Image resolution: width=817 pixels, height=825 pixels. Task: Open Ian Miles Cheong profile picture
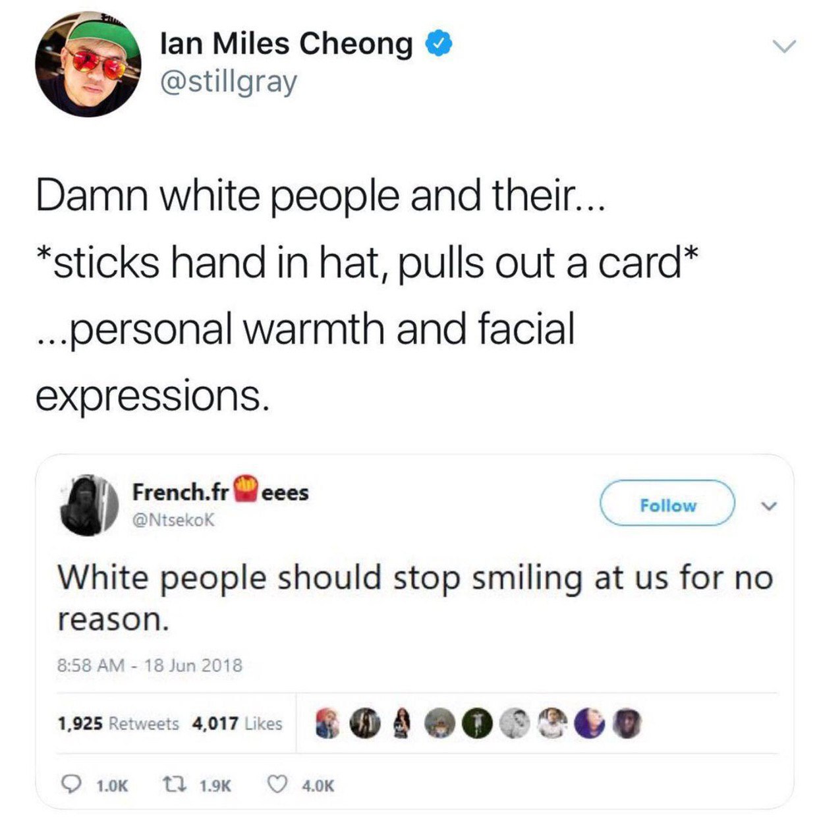88,64
